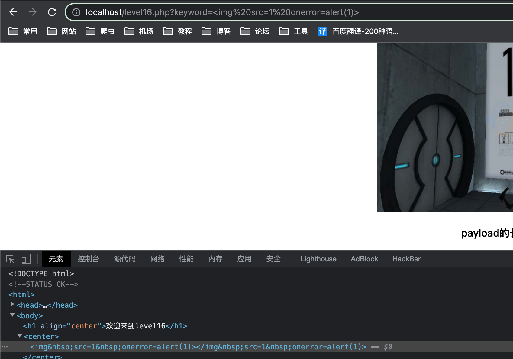The height and width of the screenshot is (359, 513).
Task: Switch to the 内存 DevTools tab
Action: (x=215, y=259)
